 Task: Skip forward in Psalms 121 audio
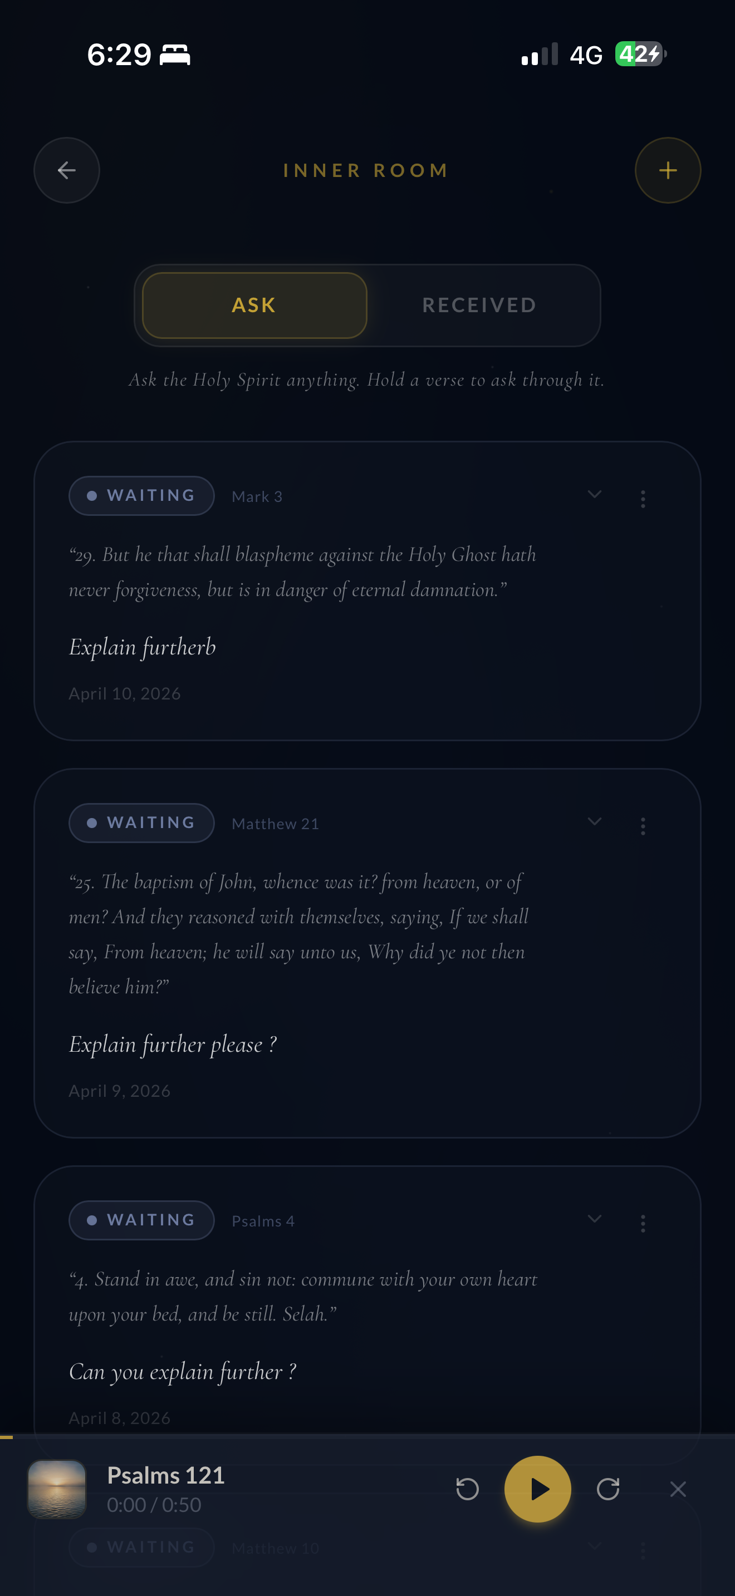[x=608, y=1489]
